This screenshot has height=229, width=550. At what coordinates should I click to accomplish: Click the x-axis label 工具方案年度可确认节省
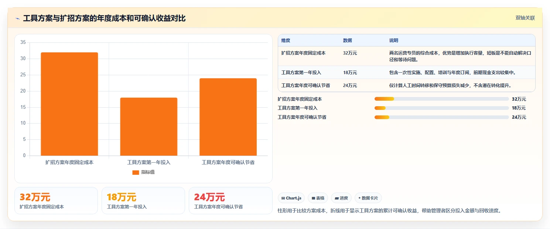228,162
